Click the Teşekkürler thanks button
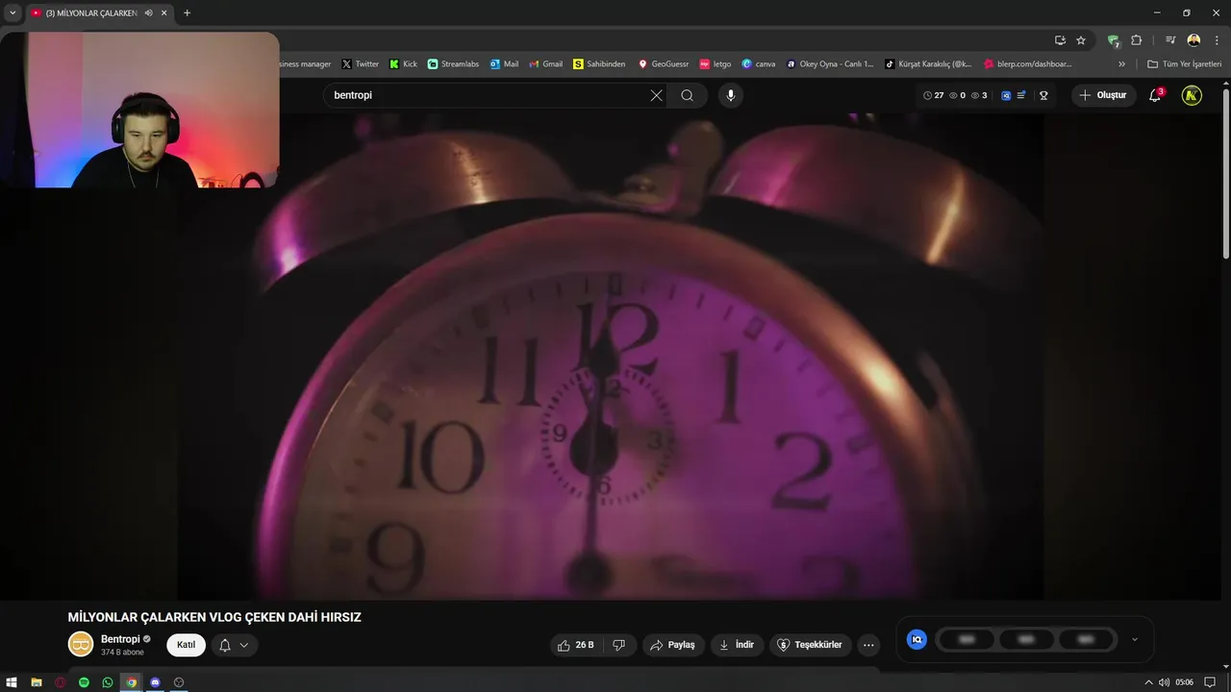The width and height of the screenshot is (1231, 692). pos(810,645)
